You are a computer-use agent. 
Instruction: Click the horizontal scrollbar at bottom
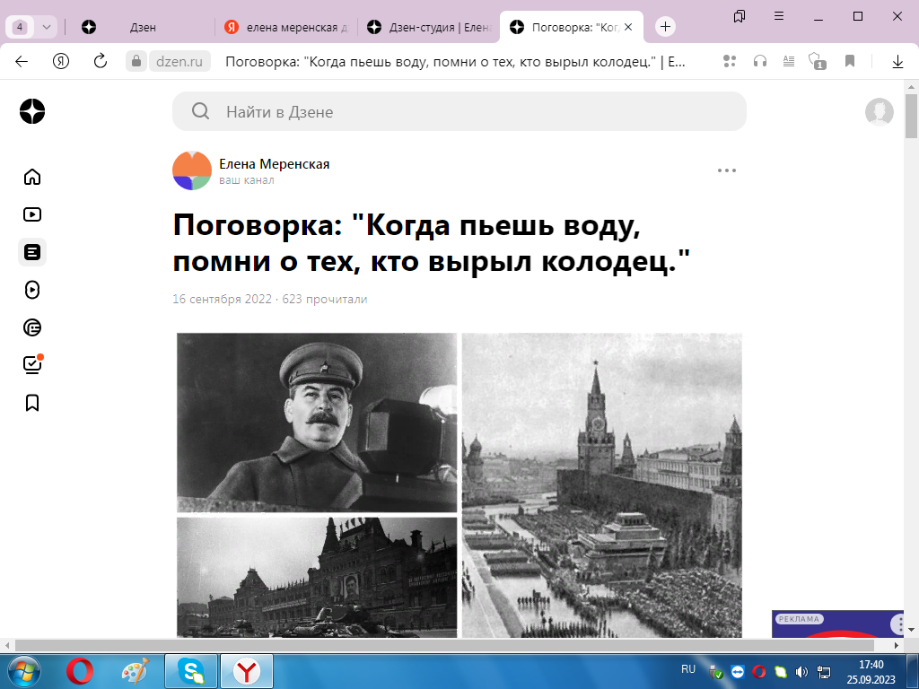point(444,645)
